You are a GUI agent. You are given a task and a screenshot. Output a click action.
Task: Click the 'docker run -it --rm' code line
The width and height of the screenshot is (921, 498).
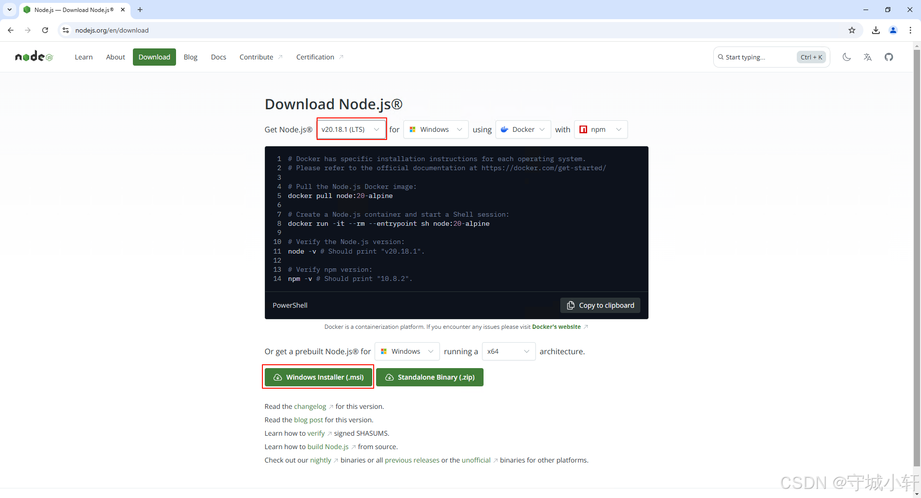click(389, 224)
